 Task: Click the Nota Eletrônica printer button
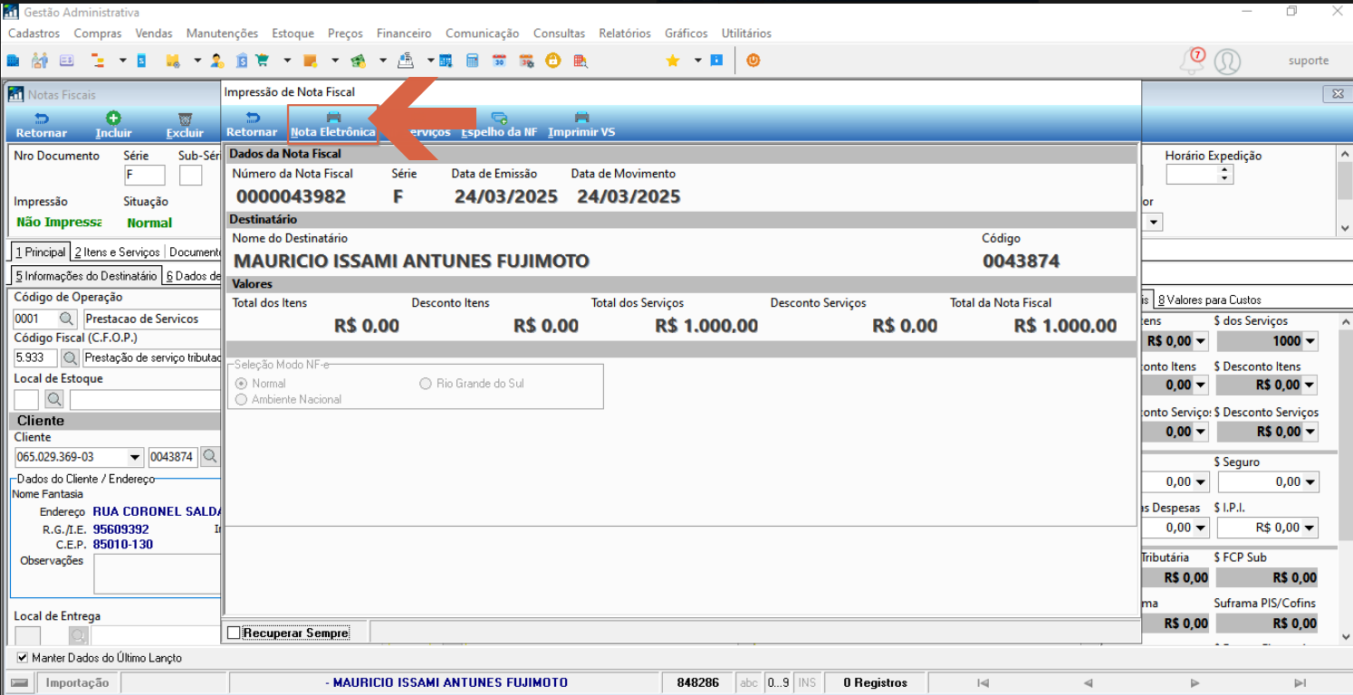332,124
